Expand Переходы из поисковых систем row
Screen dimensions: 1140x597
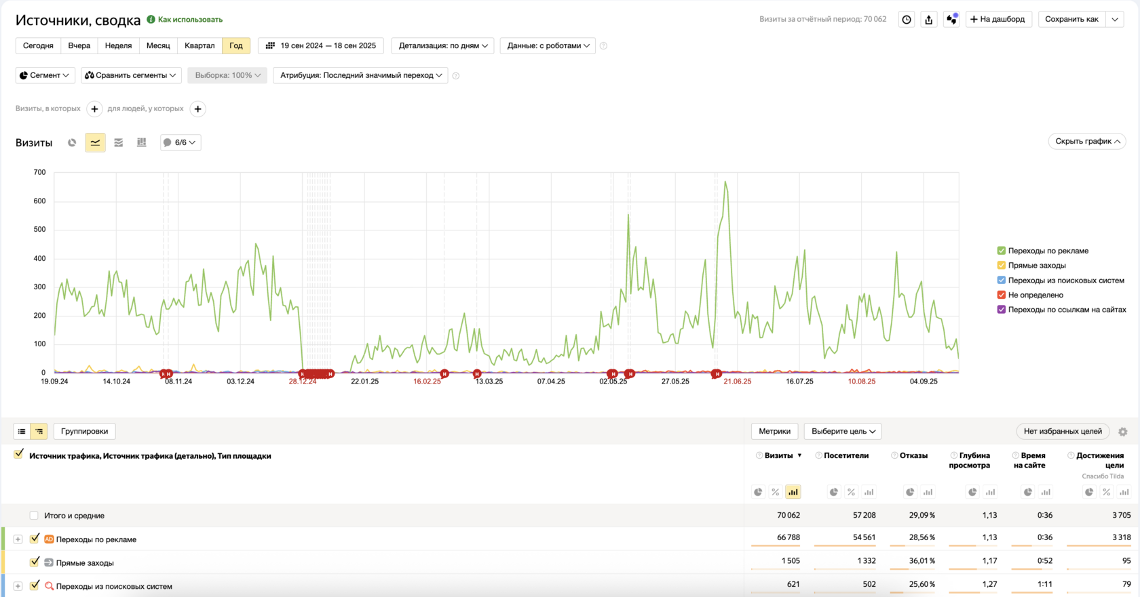coord(18,586)
